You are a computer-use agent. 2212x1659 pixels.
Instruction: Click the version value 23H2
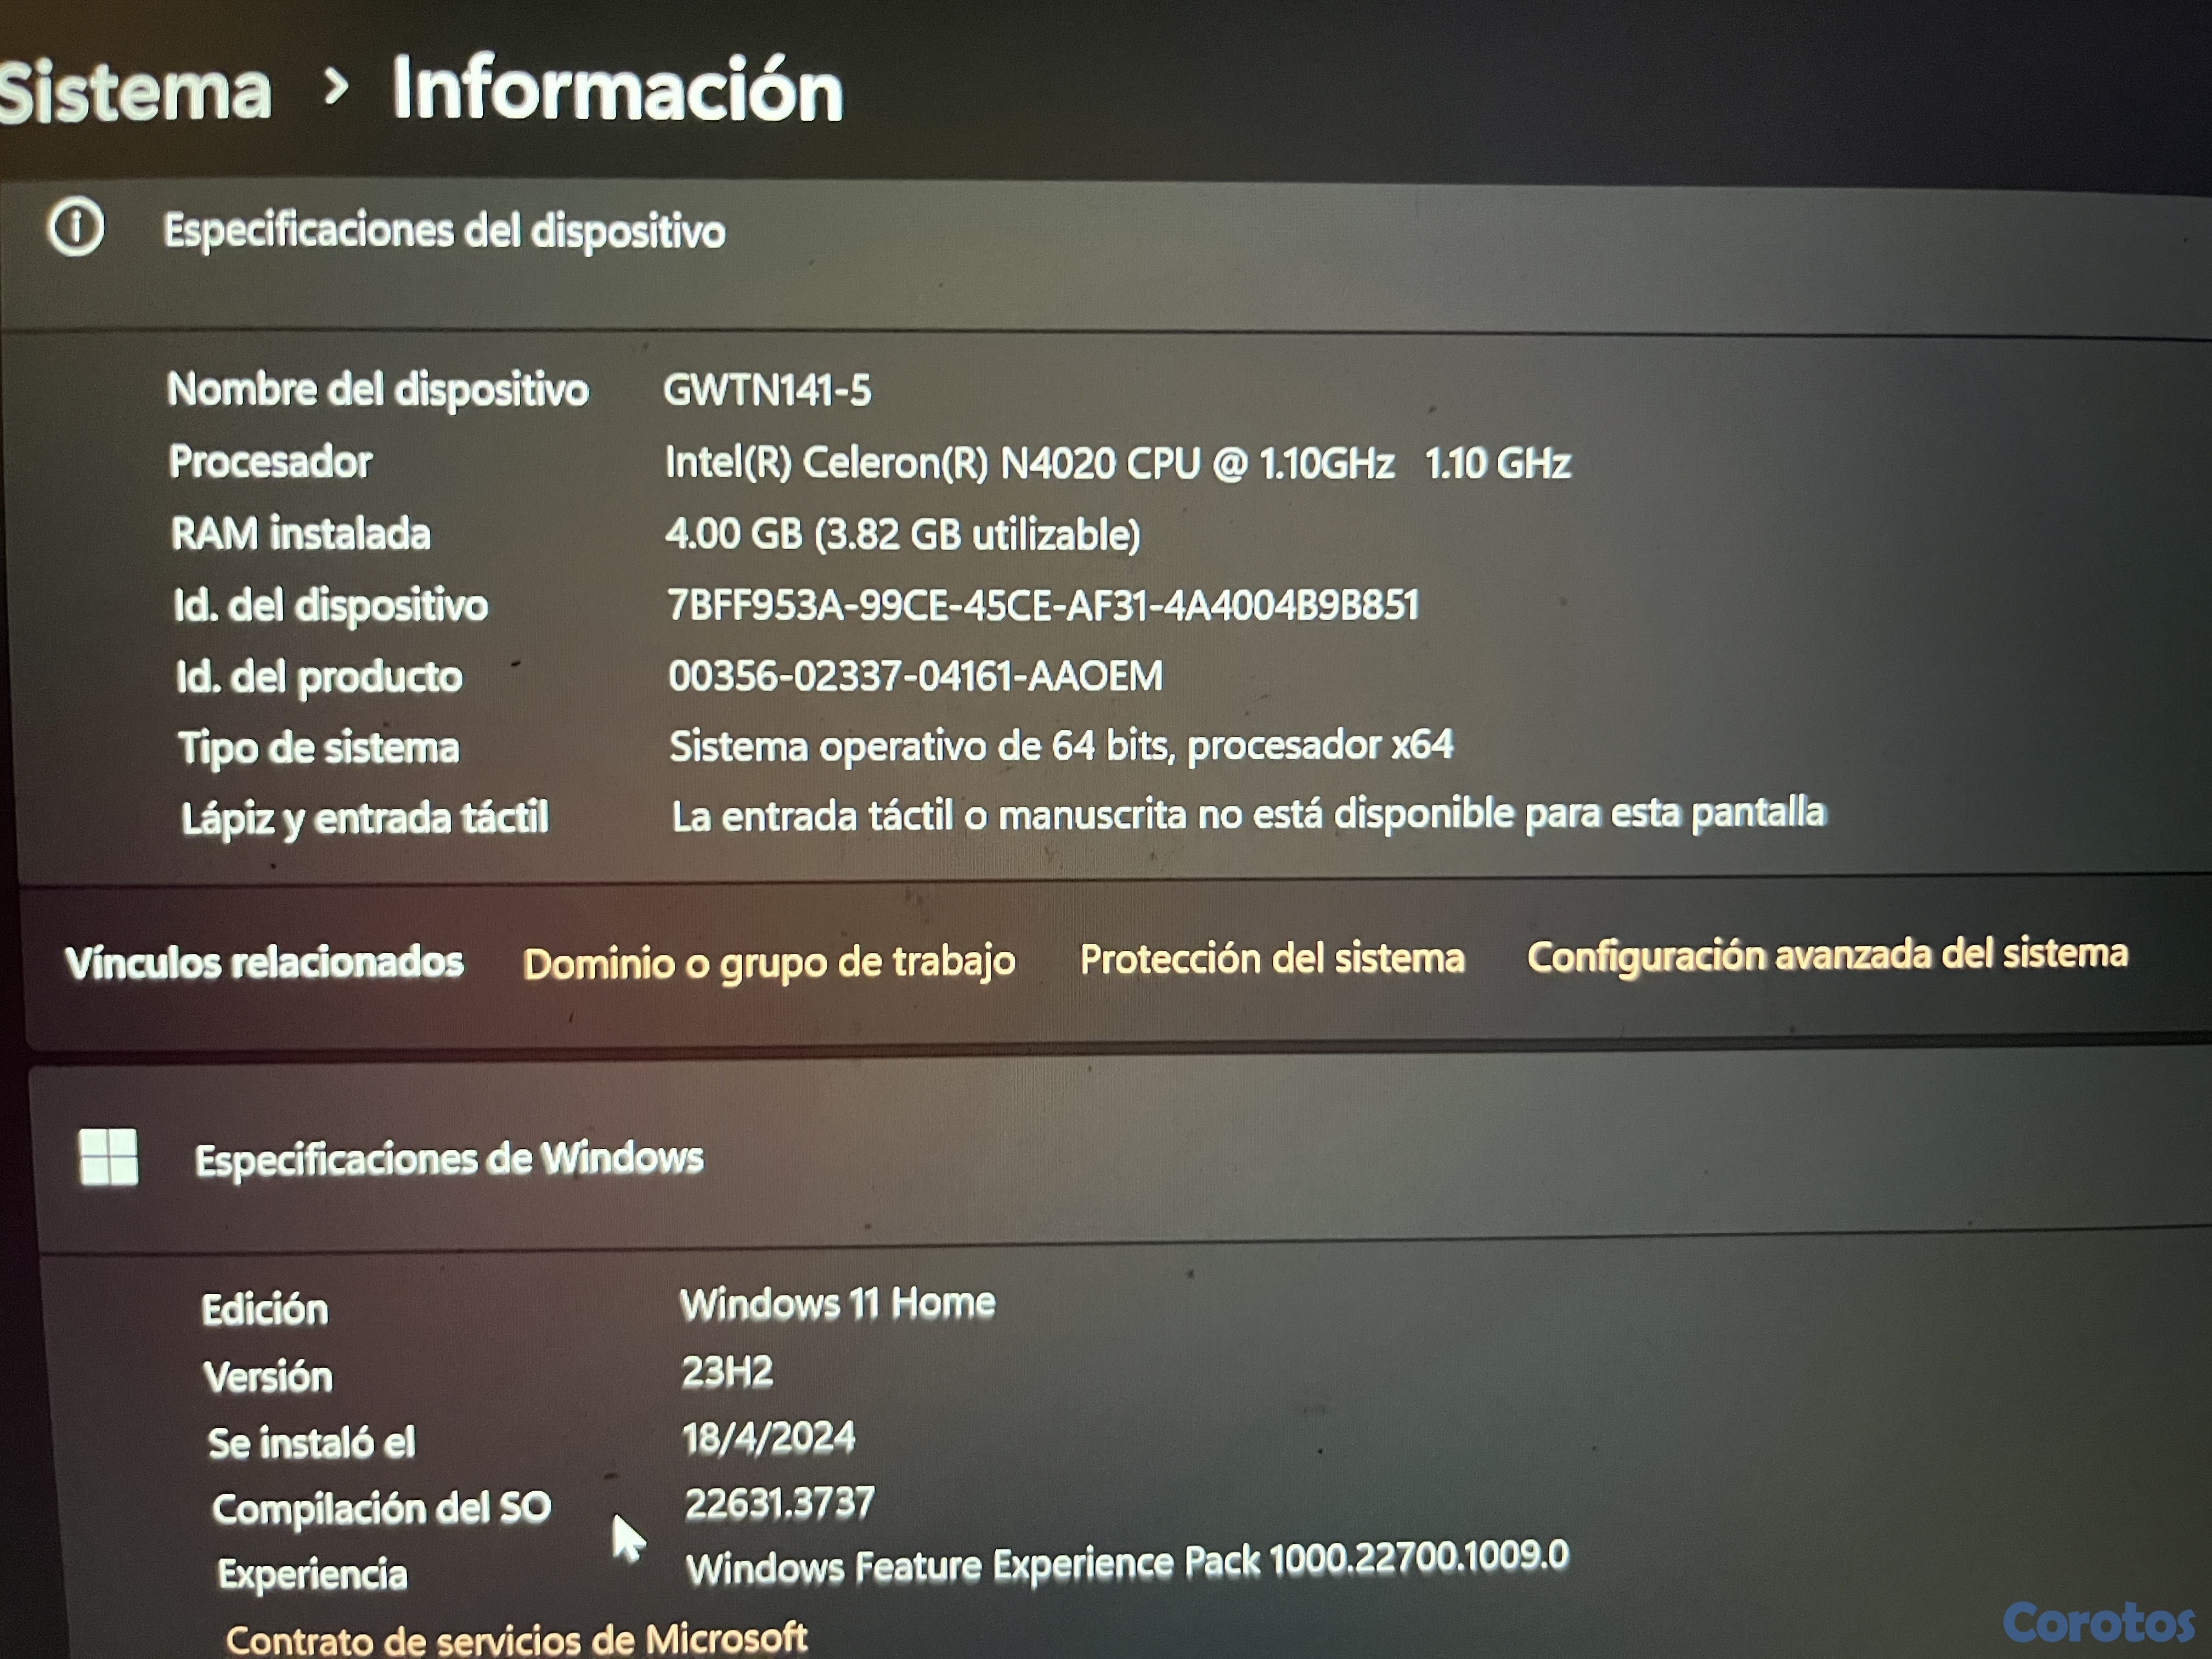click(727, 1371)
